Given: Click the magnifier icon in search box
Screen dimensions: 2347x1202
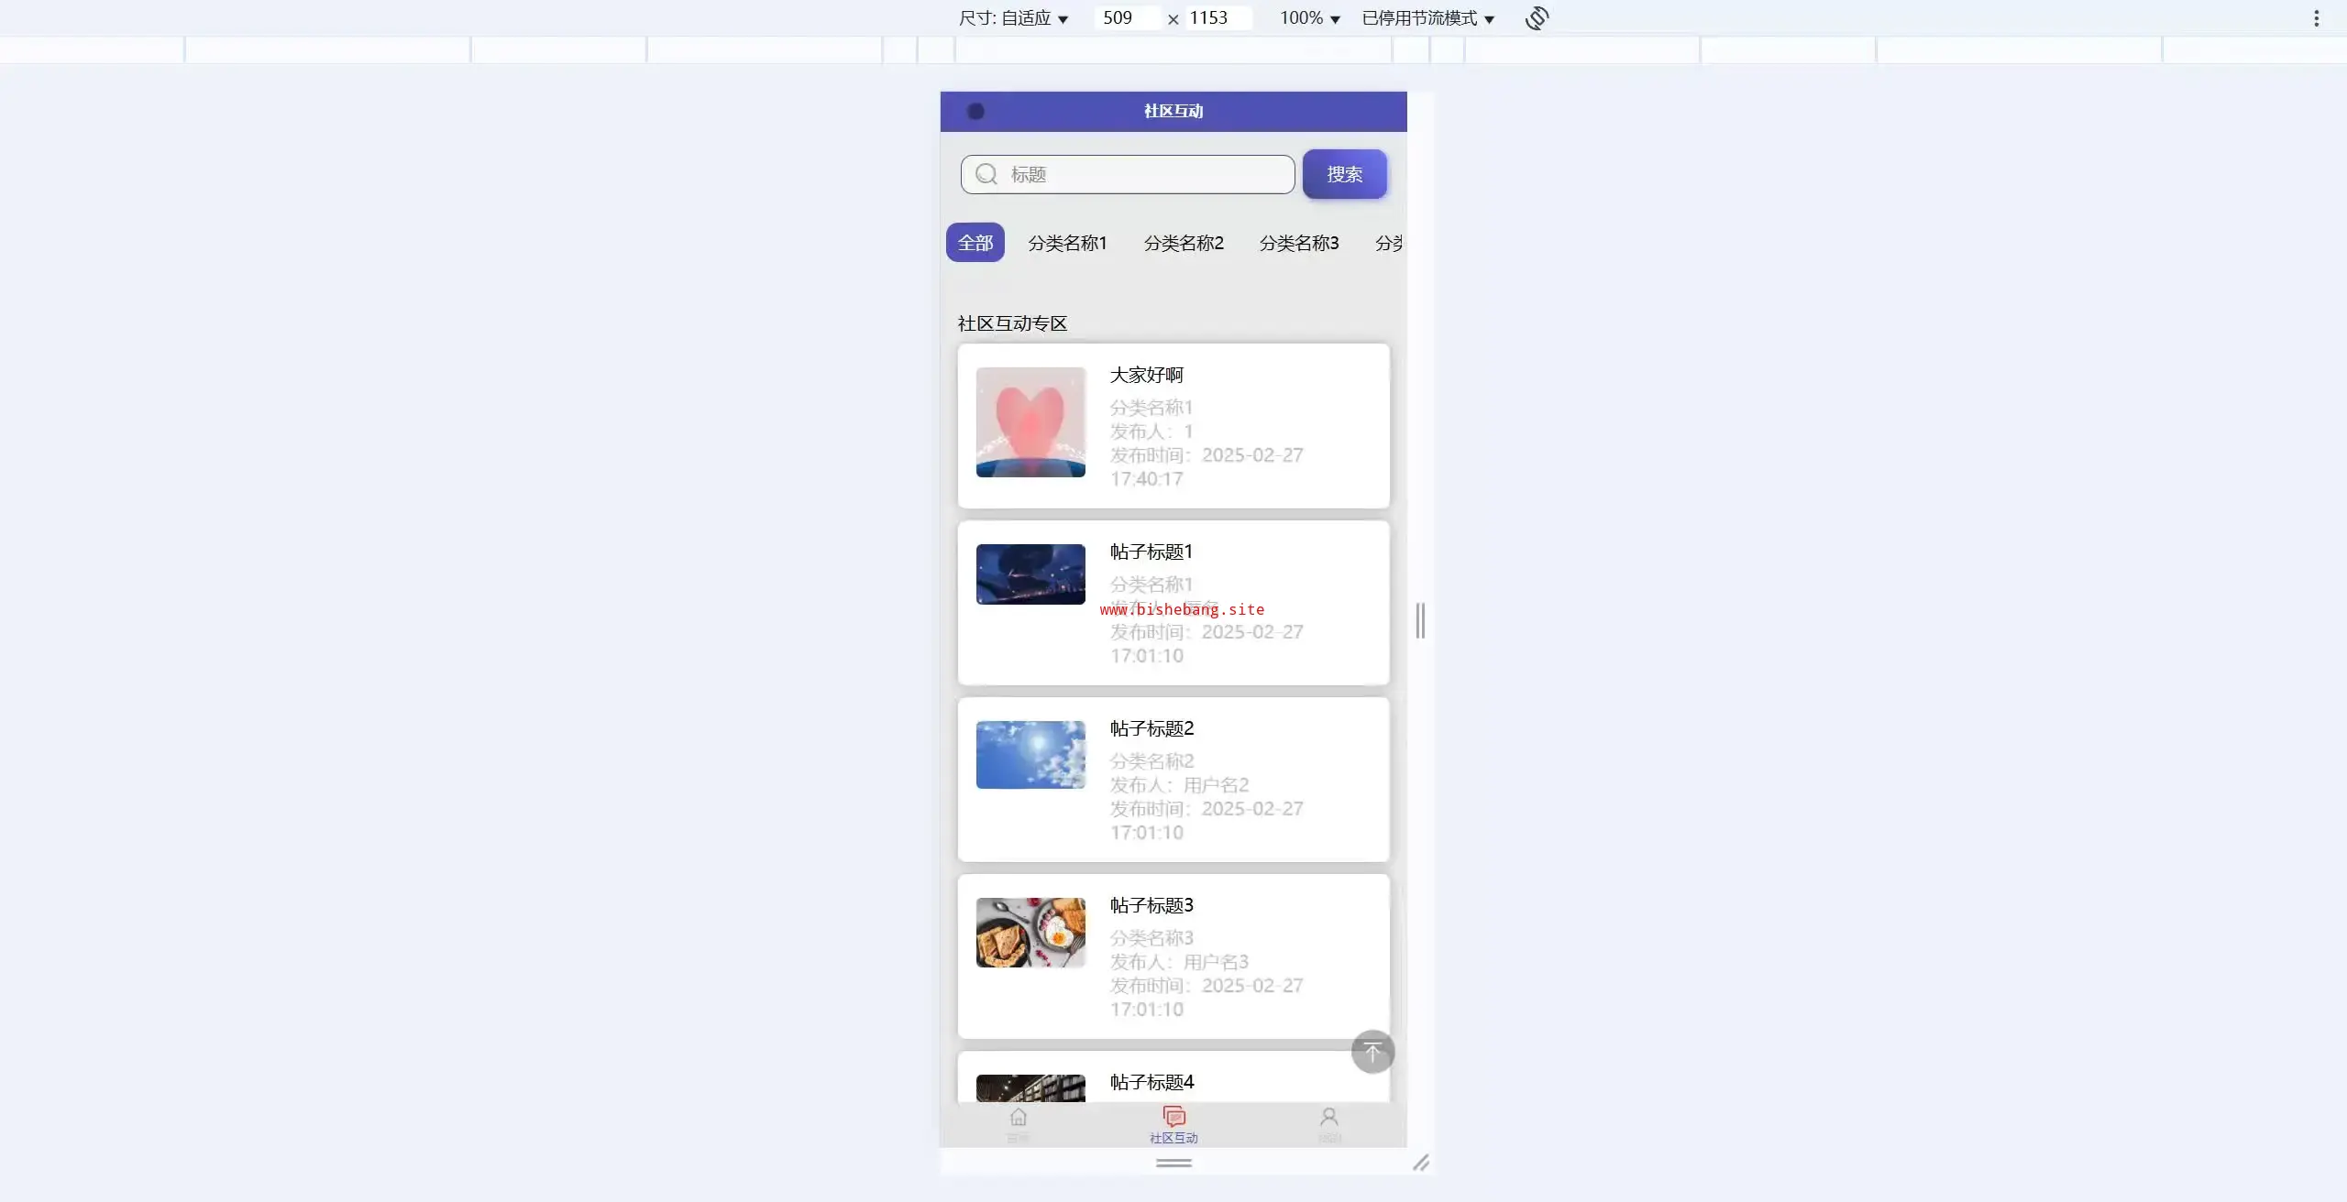Looking at the screenshot, I should (x=986, y=174).
